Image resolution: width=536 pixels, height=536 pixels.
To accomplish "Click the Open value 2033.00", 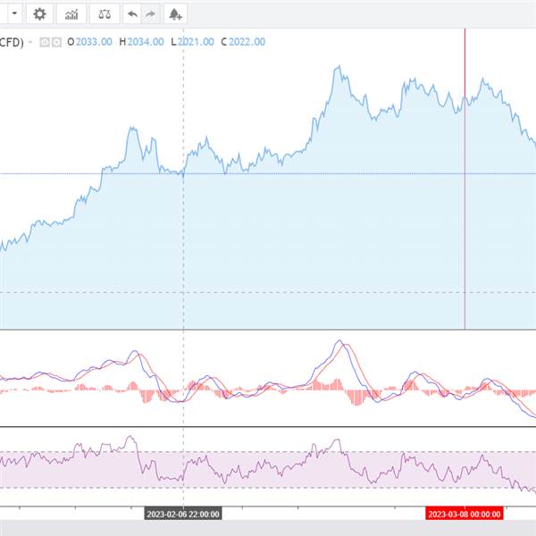I will (x=93, y=41).
